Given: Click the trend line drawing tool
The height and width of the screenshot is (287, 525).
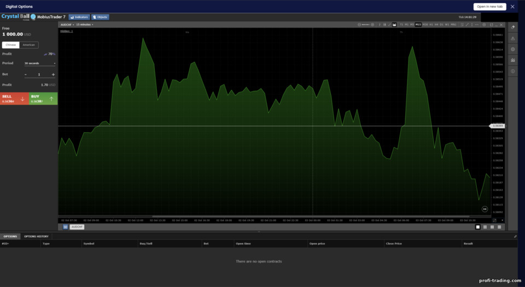Looking at the screenshot, I should click(x=467, y=25).
